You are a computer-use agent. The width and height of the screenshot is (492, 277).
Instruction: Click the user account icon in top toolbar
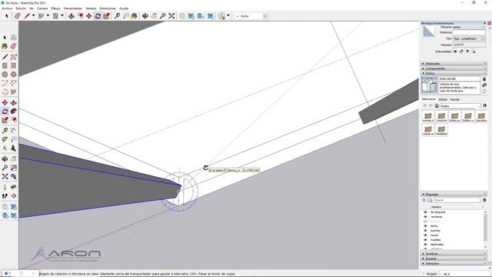[222, 15]
